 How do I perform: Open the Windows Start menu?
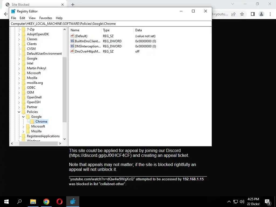[6, 202]
